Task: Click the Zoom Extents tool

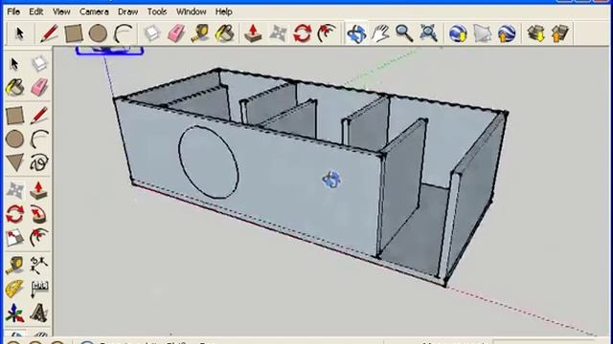Action: 428,33
